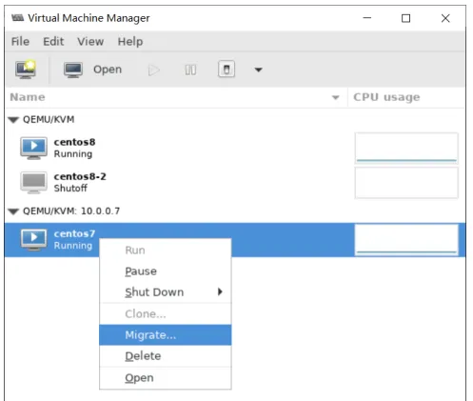The image size is (473, 401).
Task: Click the shut down power icon
Action: pyautogui.click(x=227, y=69)
